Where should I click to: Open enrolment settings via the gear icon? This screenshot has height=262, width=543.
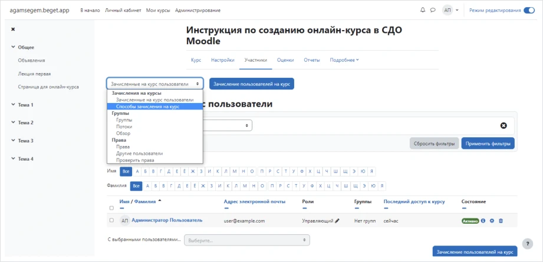tap(492, 221)
